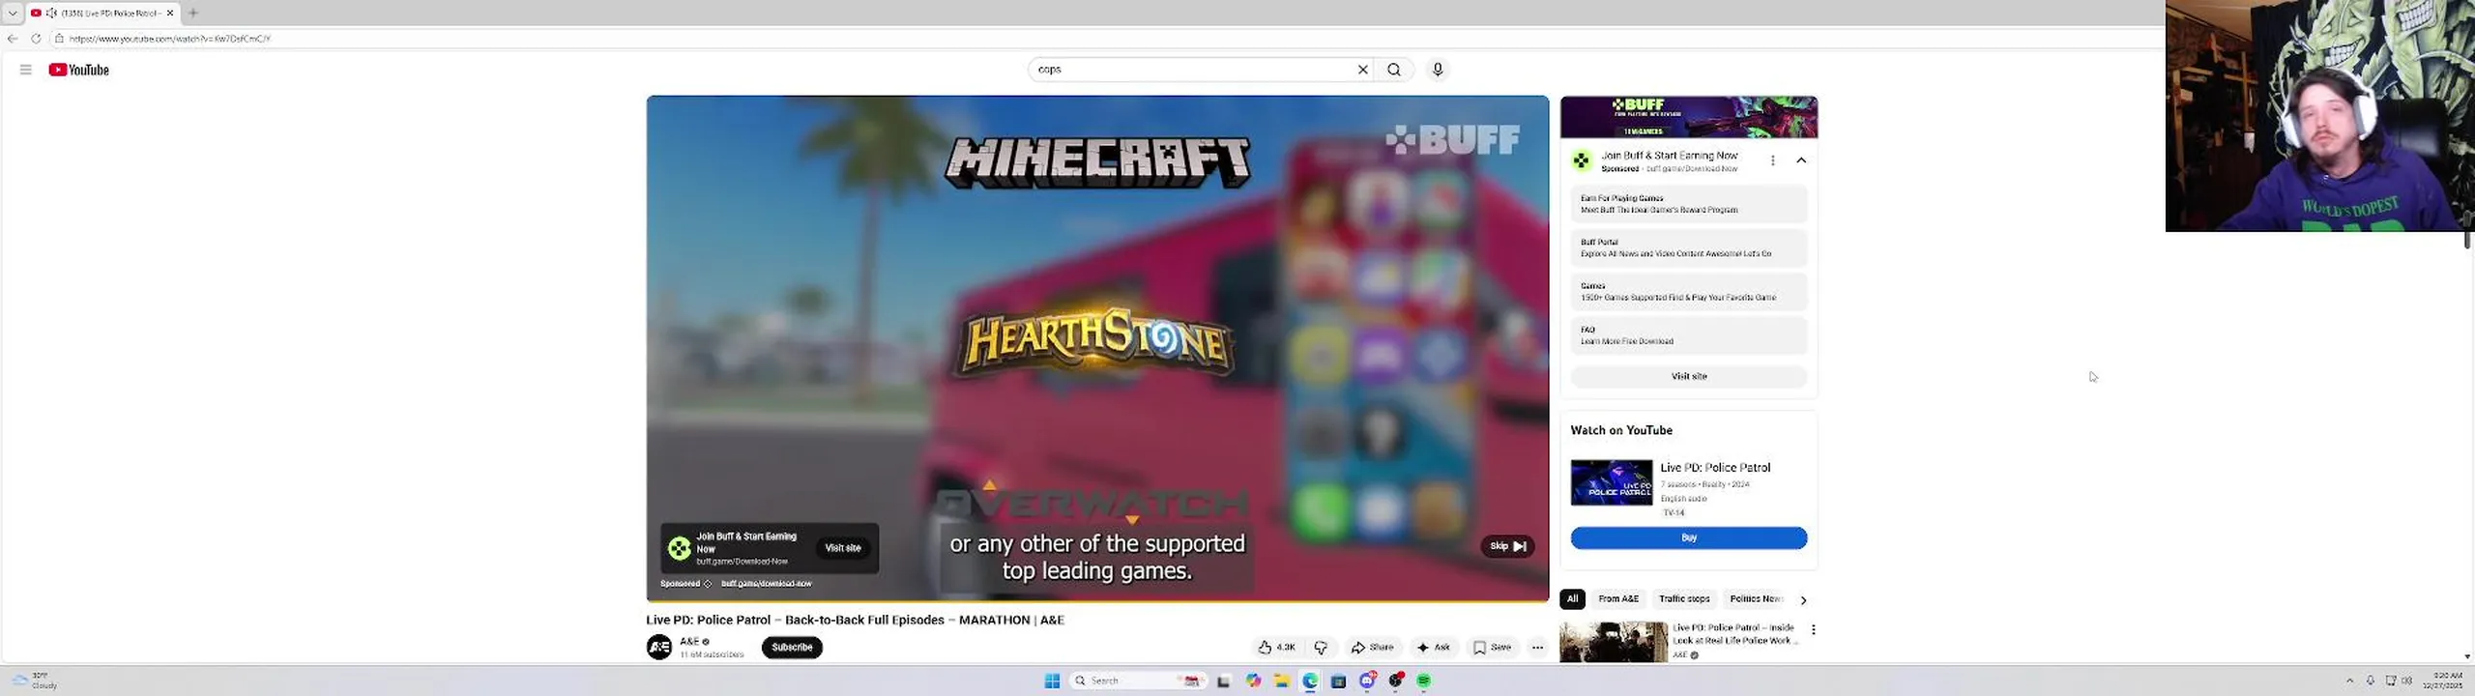Click the page vertical scrollbar thumb
The width and height of the screenshot is (2475, 696).
click(x=2467, y=242)
